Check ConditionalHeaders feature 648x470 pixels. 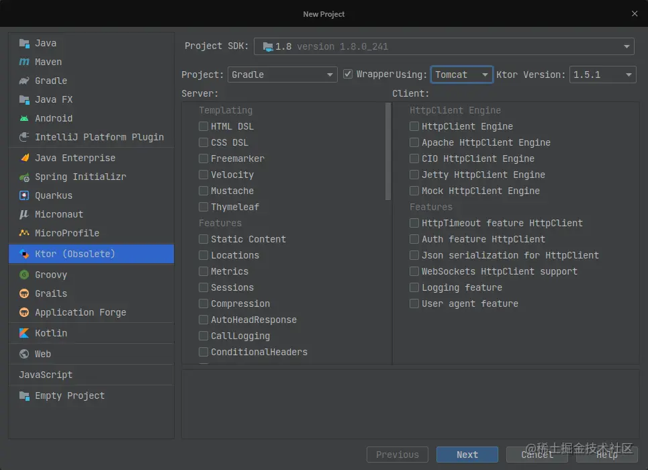[203, 352]
